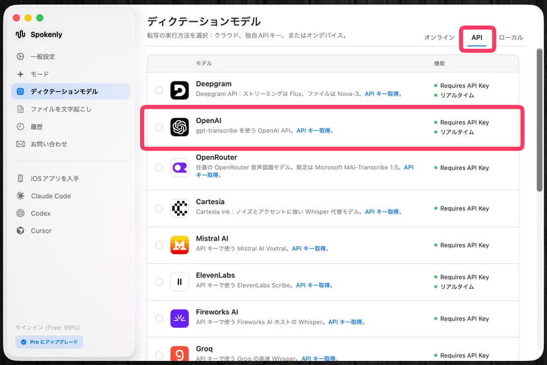Click Requires API Key in Deepgram row
The height and width of the screenshot is (365, 547).
click(464, 85)
